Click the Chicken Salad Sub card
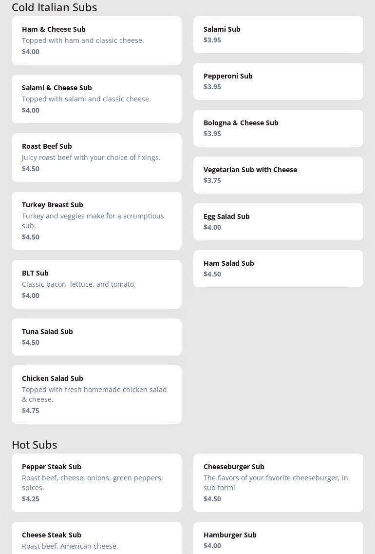The width and height of the screenshot is (375, 554). click(x=96, y=395)
